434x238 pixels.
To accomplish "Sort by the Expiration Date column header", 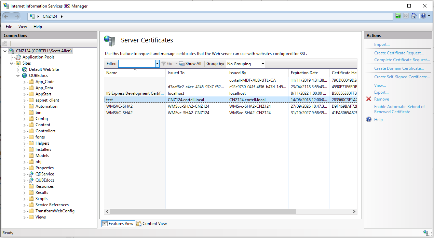I will tap(309, 73).
